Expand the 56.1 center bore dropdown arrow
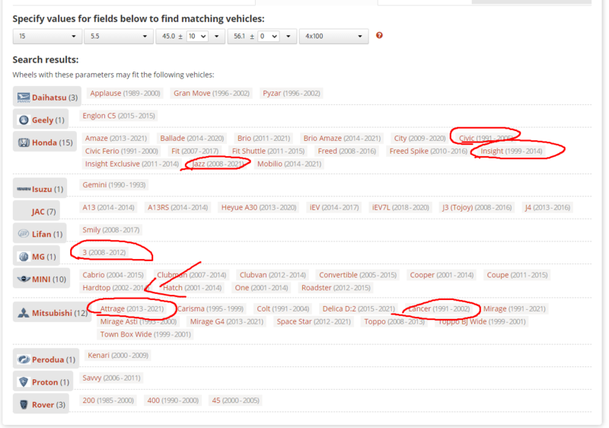 click(x=289, y=36)
